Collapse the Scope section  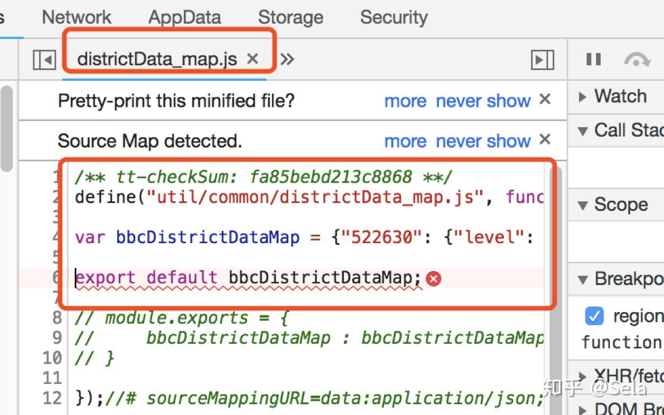[583, 205]
